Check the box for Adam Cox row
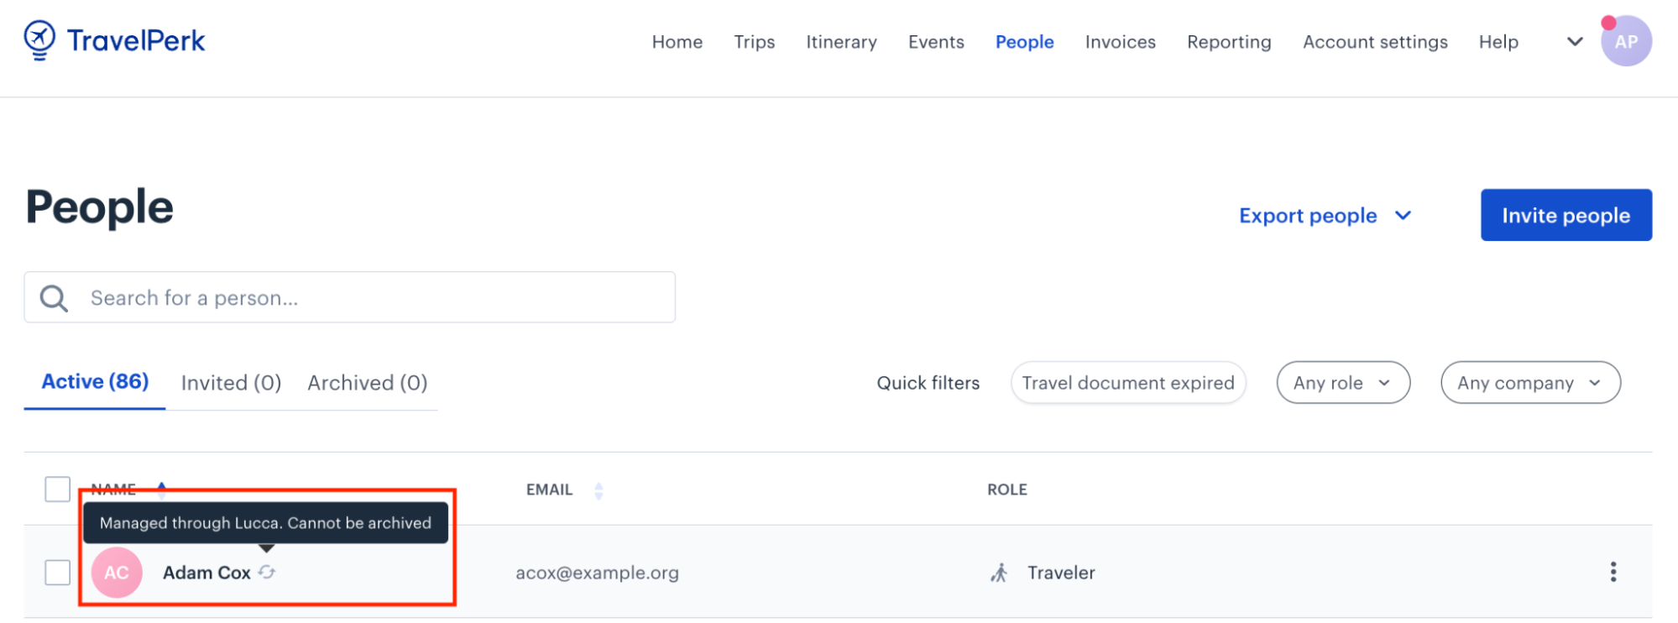1678x623 pixels. 57,573
